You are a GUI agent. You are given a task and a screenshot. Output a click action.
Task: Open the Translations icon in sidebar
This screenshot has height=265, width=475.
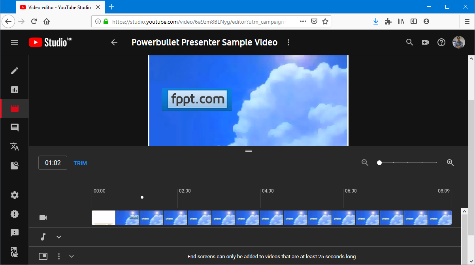pos(15,147)
